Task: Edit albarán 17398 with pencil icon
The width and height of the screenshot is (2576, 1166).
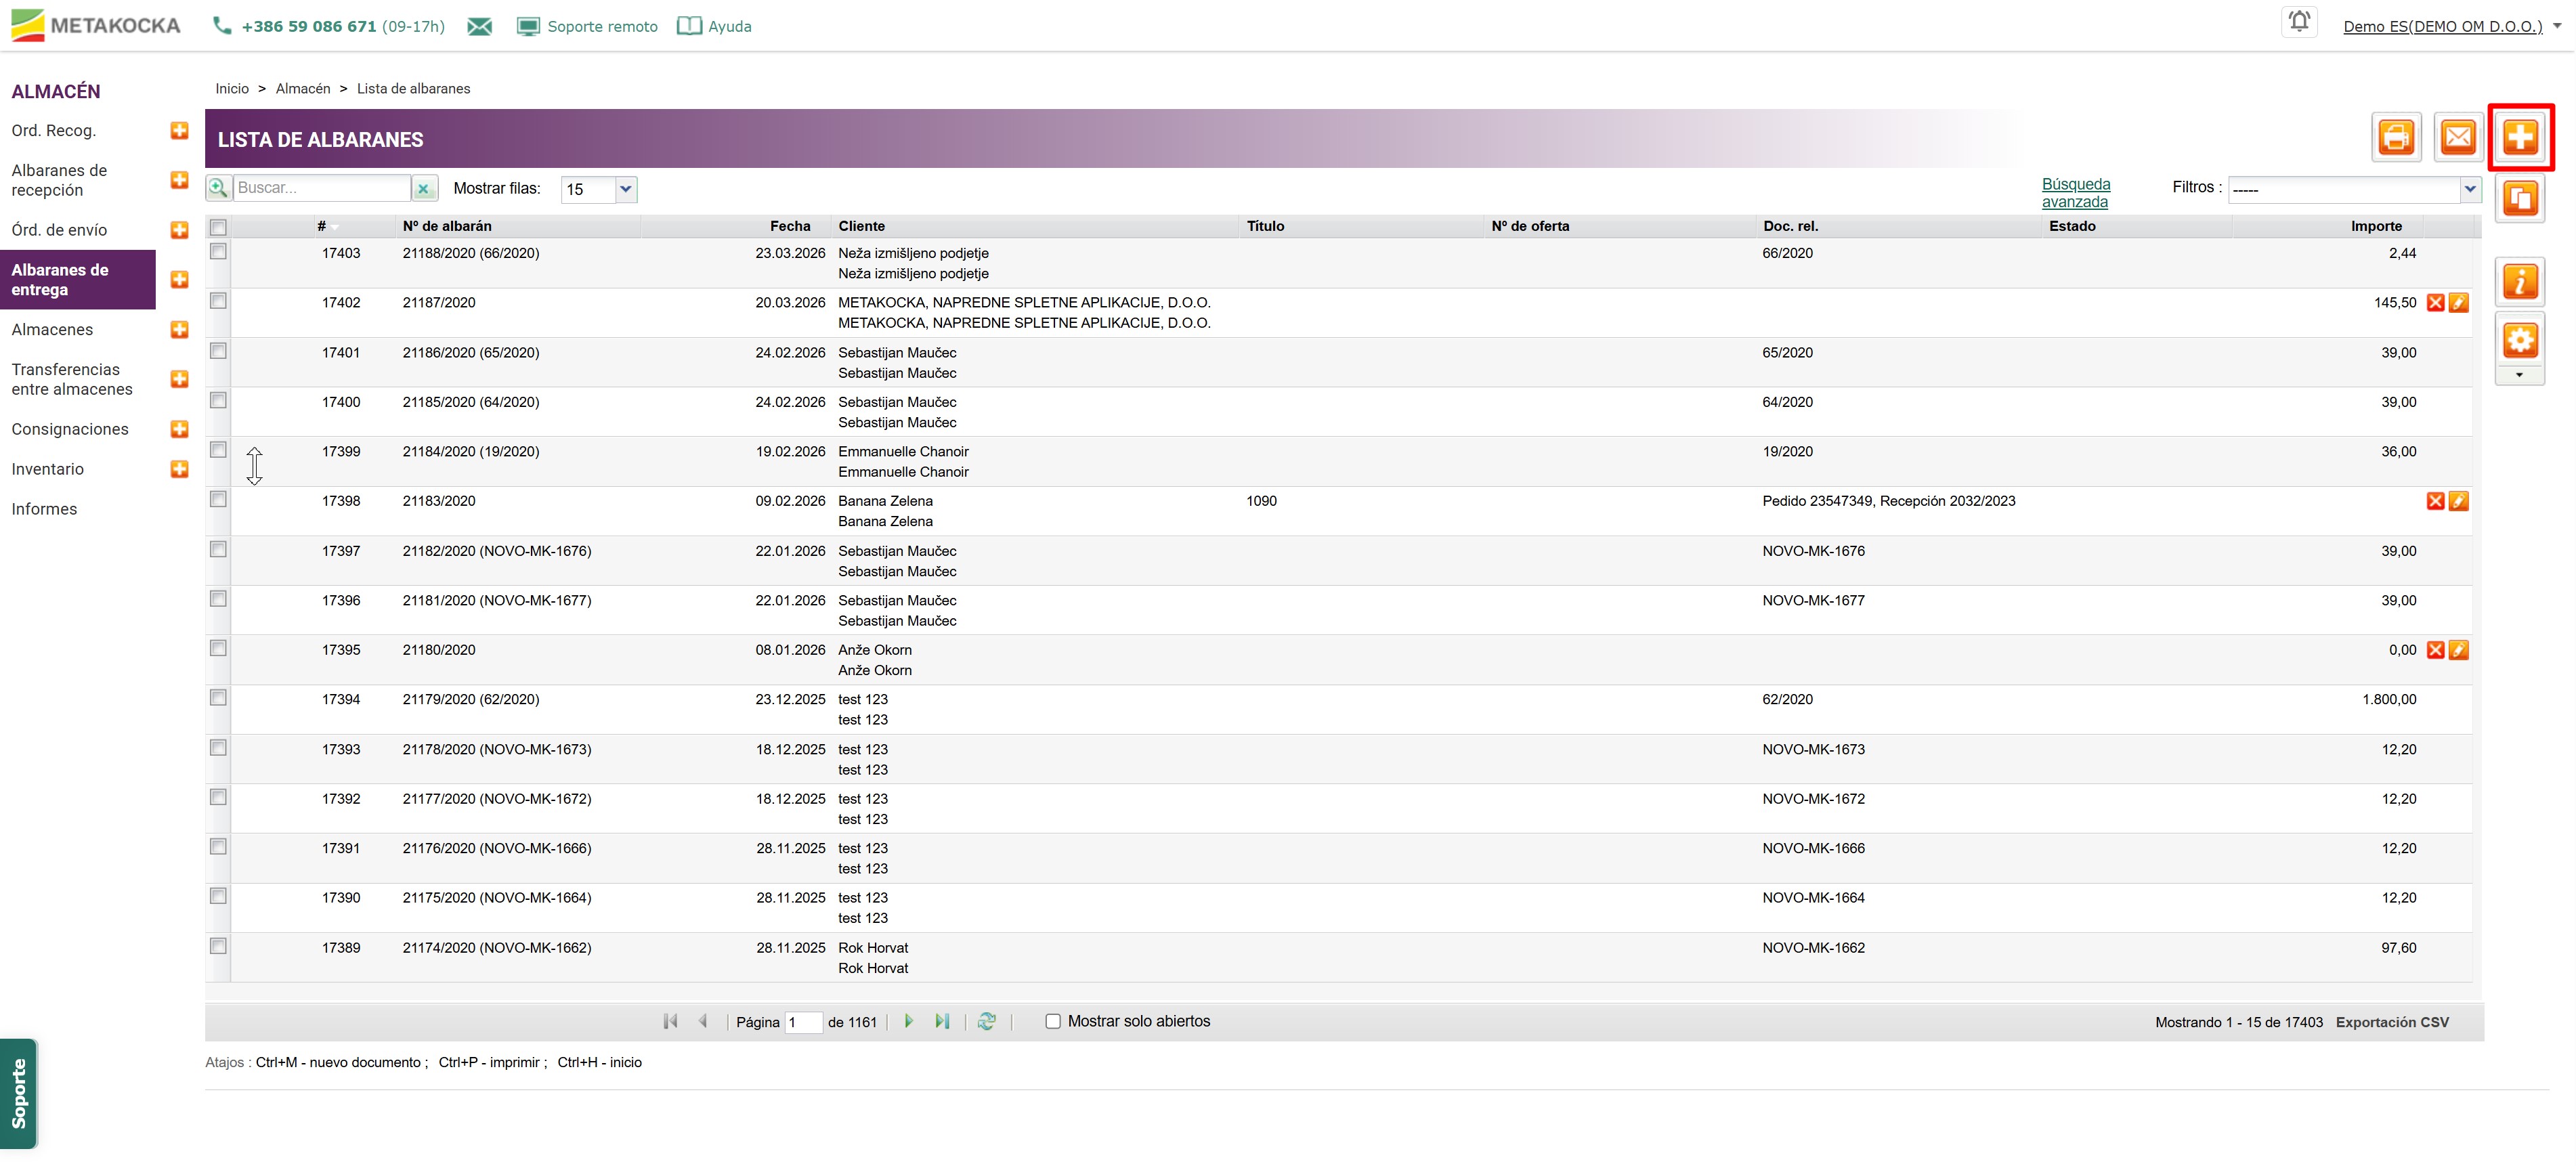Action: pyautogui.click(x=2459, y=501)
